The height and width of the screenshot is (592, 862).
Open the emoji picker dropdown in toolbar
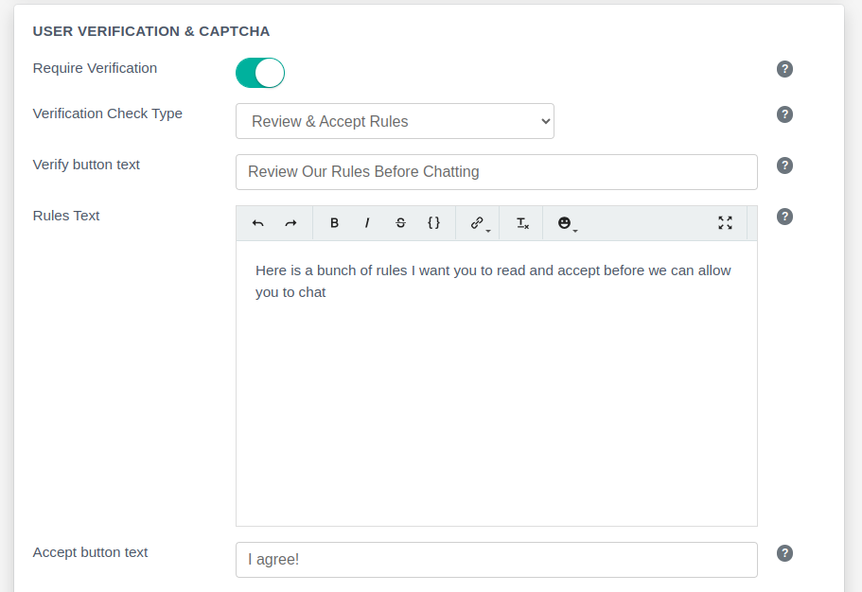pos(566,223)
